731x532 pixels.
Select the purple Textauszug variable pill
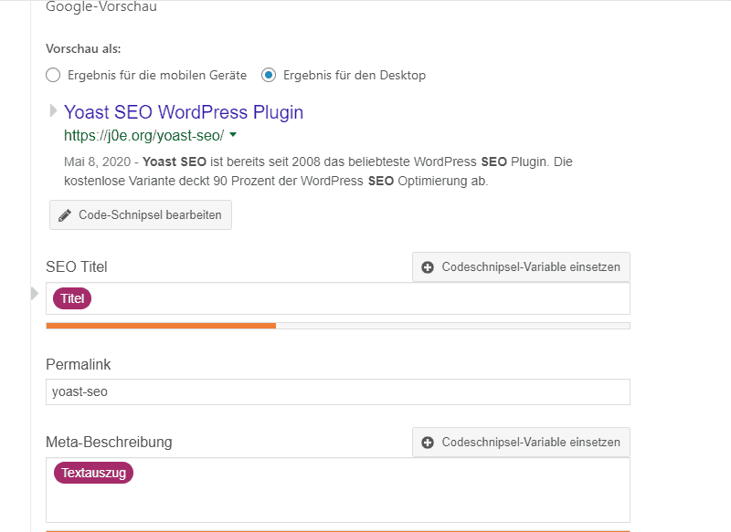92,473
